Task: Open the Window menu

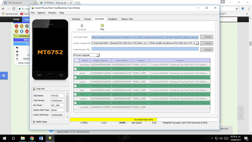Action: pyautogui.click(x=52, y=13)
